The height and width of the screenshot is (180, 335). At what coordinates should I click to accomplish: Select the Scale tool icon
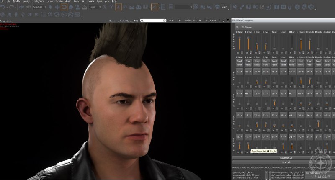[x=71, y=7]
